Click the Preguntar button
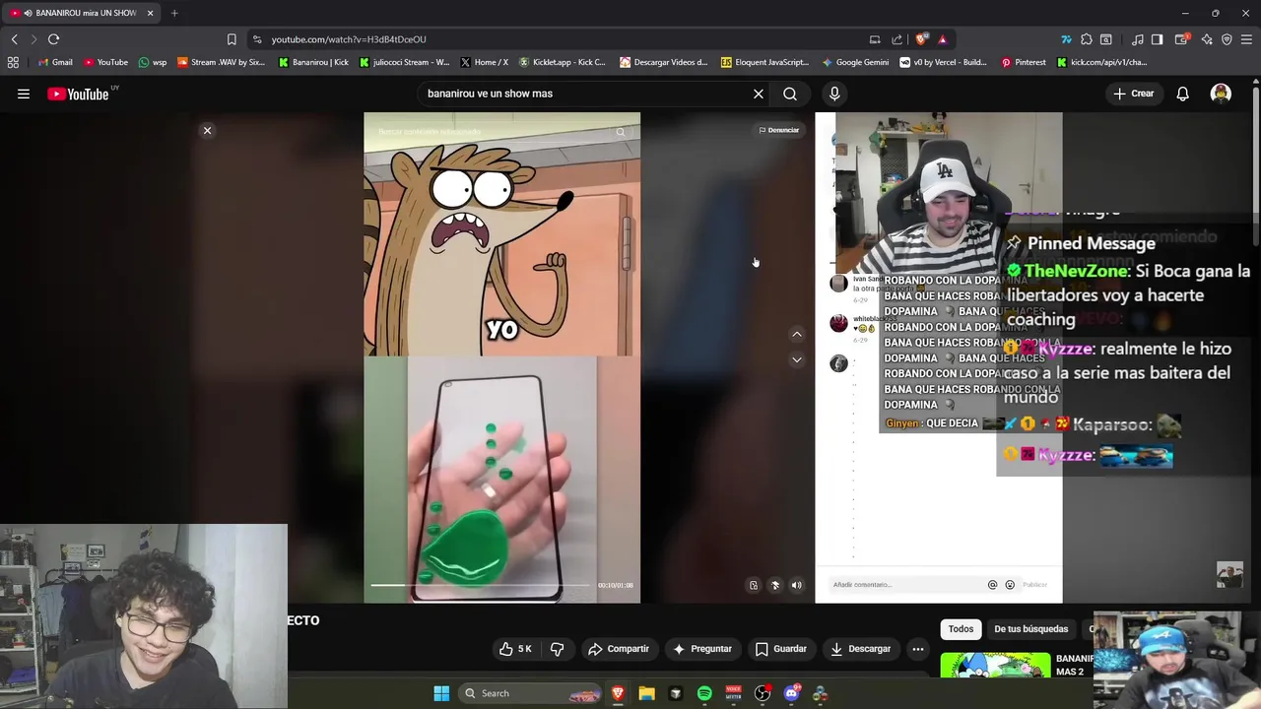The image size is (1261, 709). (701, 649)
